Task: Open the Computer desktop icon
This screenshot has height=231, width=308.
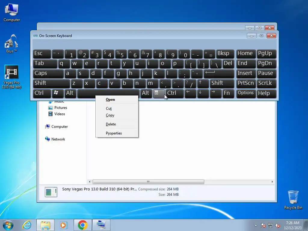Action: coord(12,13)
